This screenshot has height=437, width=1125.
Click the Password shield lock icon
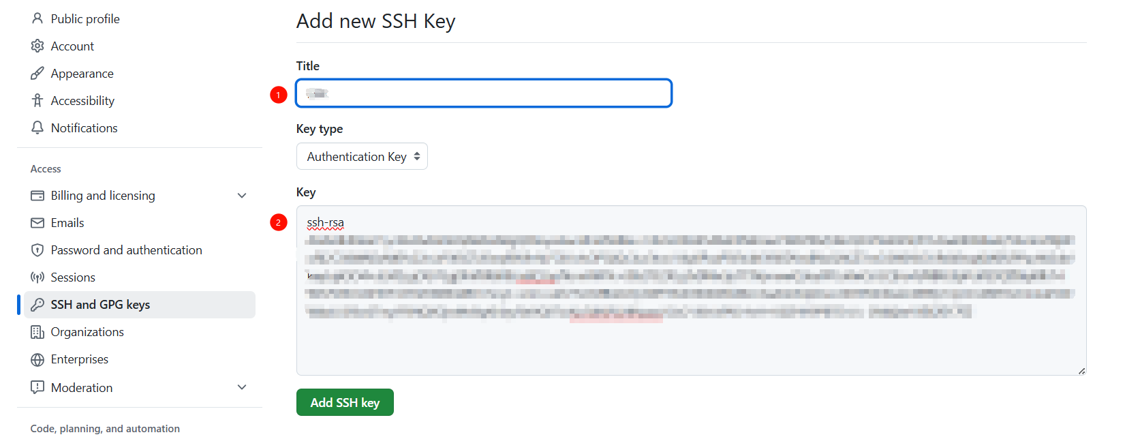click(37, 250)
